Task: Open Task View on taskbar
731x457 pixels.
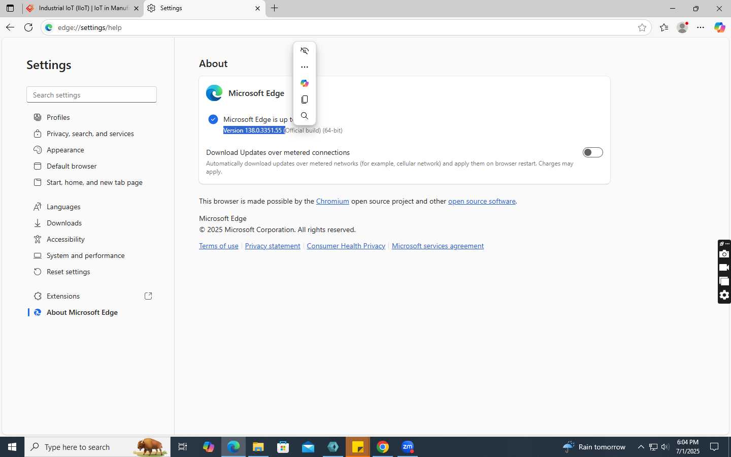Action: 183,447
